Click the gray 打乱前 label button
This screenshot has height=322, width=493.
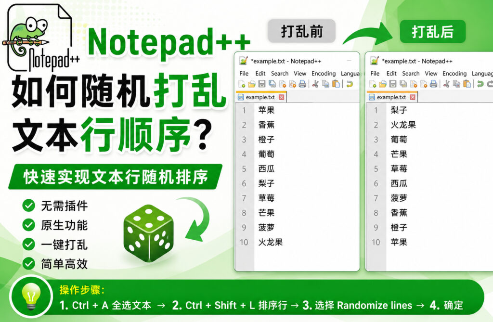coord(302,31)
